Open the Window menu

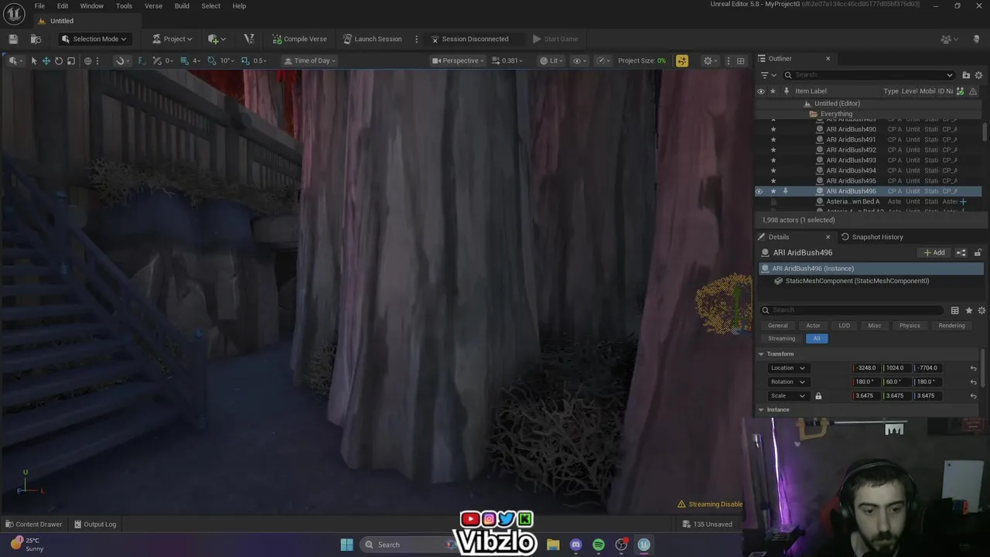pos(91,6)
